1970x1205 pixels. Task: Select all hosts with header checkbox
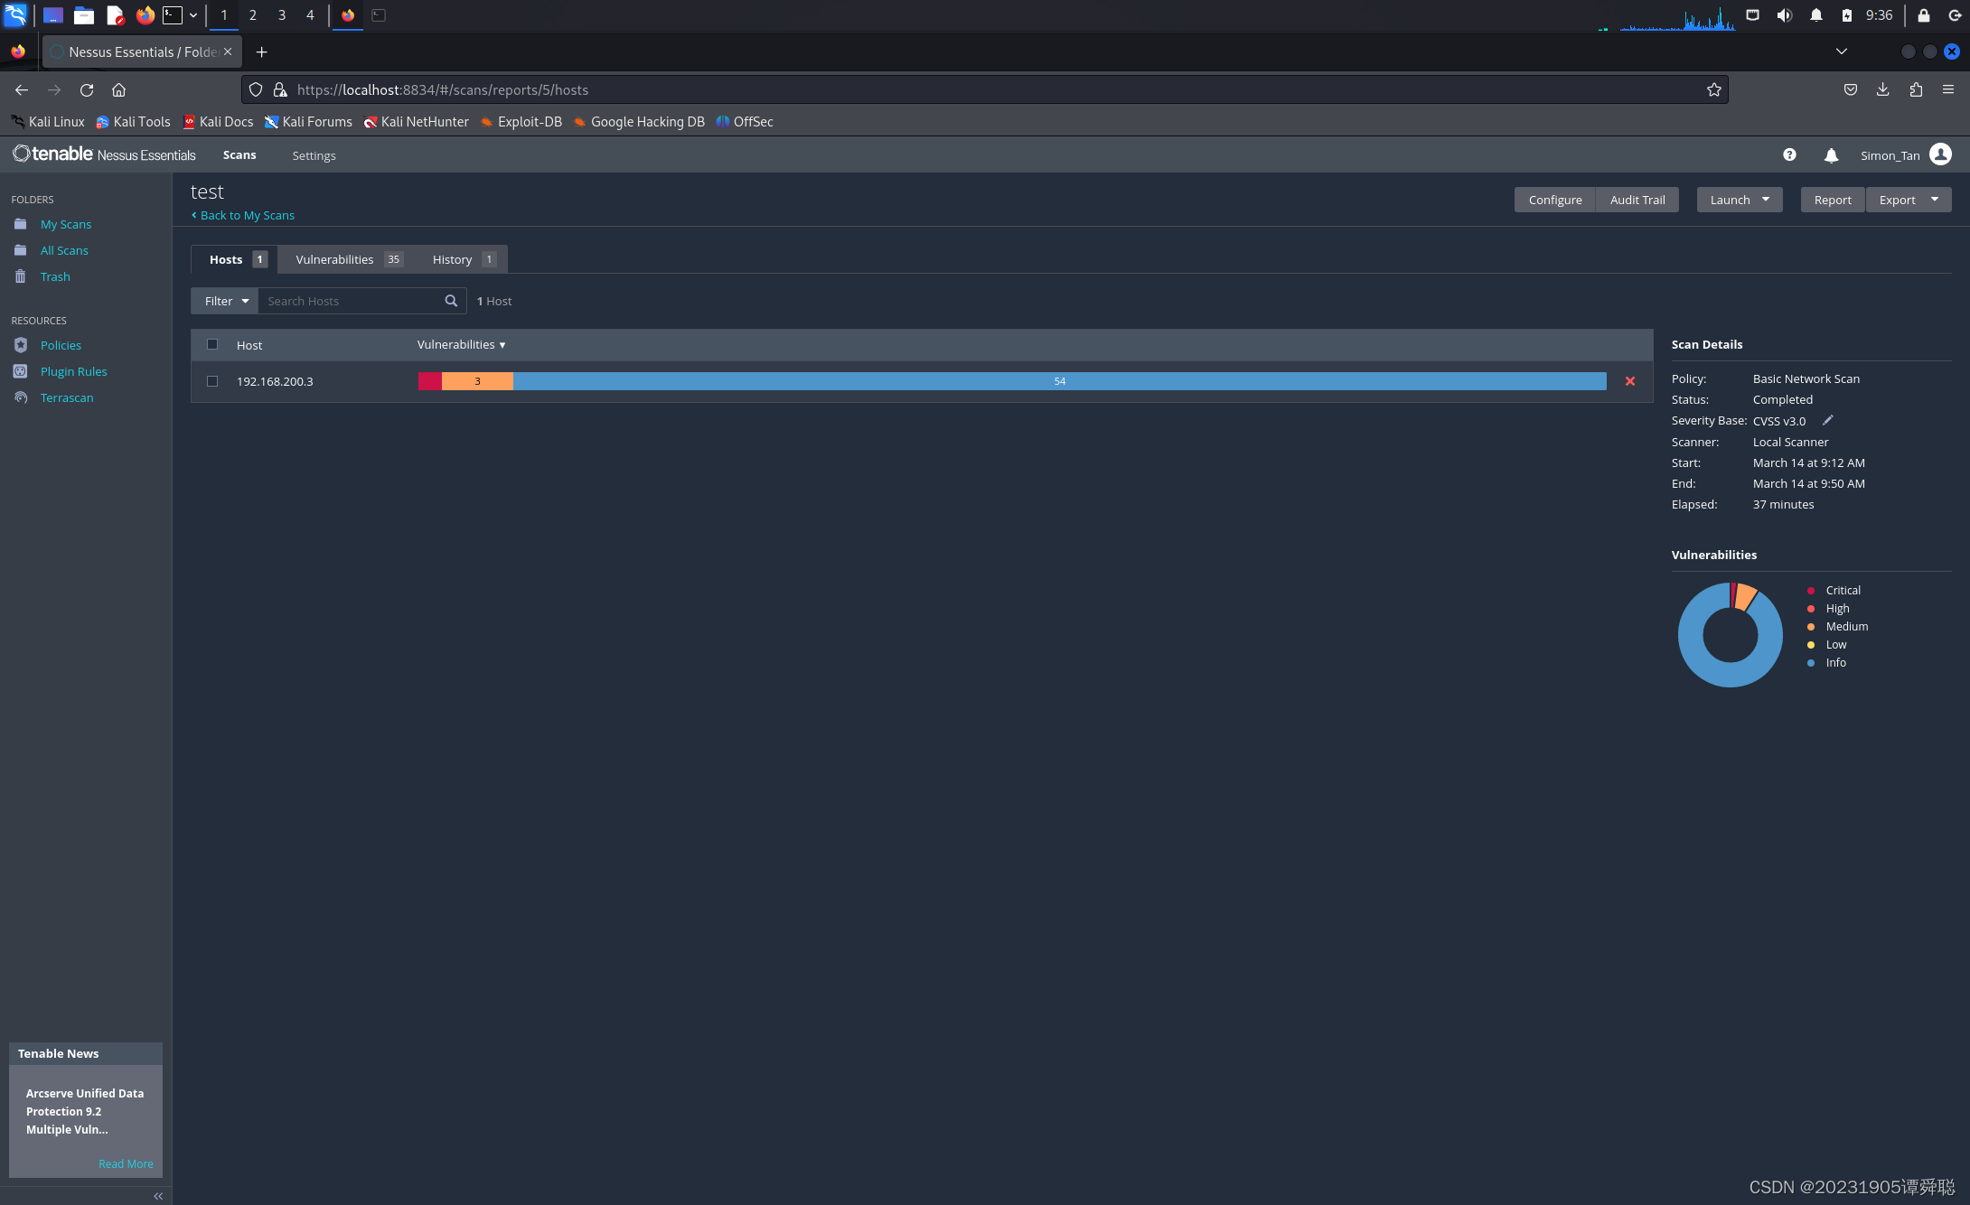(x=212, y=344)
